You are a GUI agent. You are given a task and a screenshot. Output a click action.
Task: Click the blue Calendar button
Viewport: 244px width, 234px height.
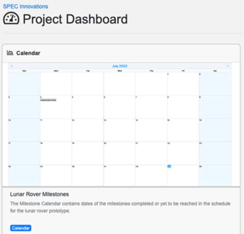[21, 228]
